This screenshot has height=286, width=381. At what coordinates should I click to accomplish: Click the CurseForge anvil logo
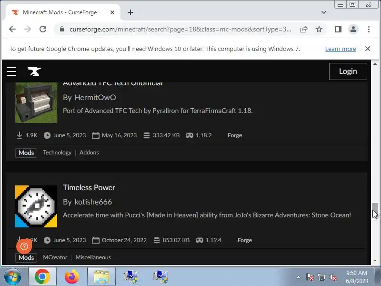click(34, 71)
